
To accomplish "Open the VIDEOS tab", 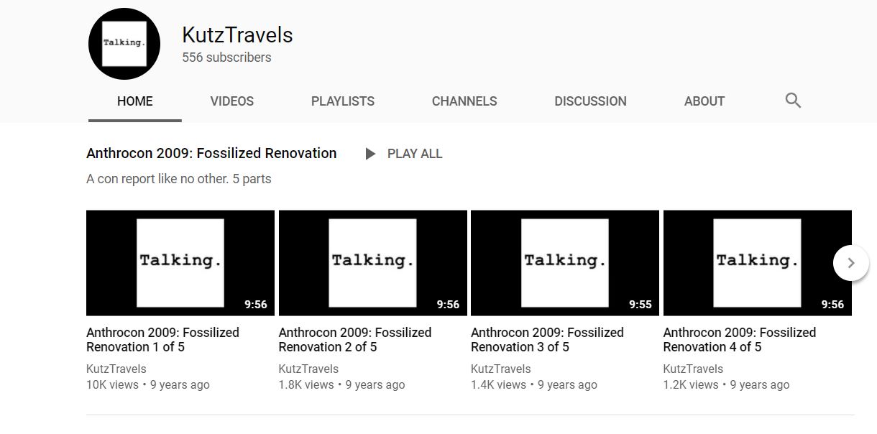I will click(231, 101).
